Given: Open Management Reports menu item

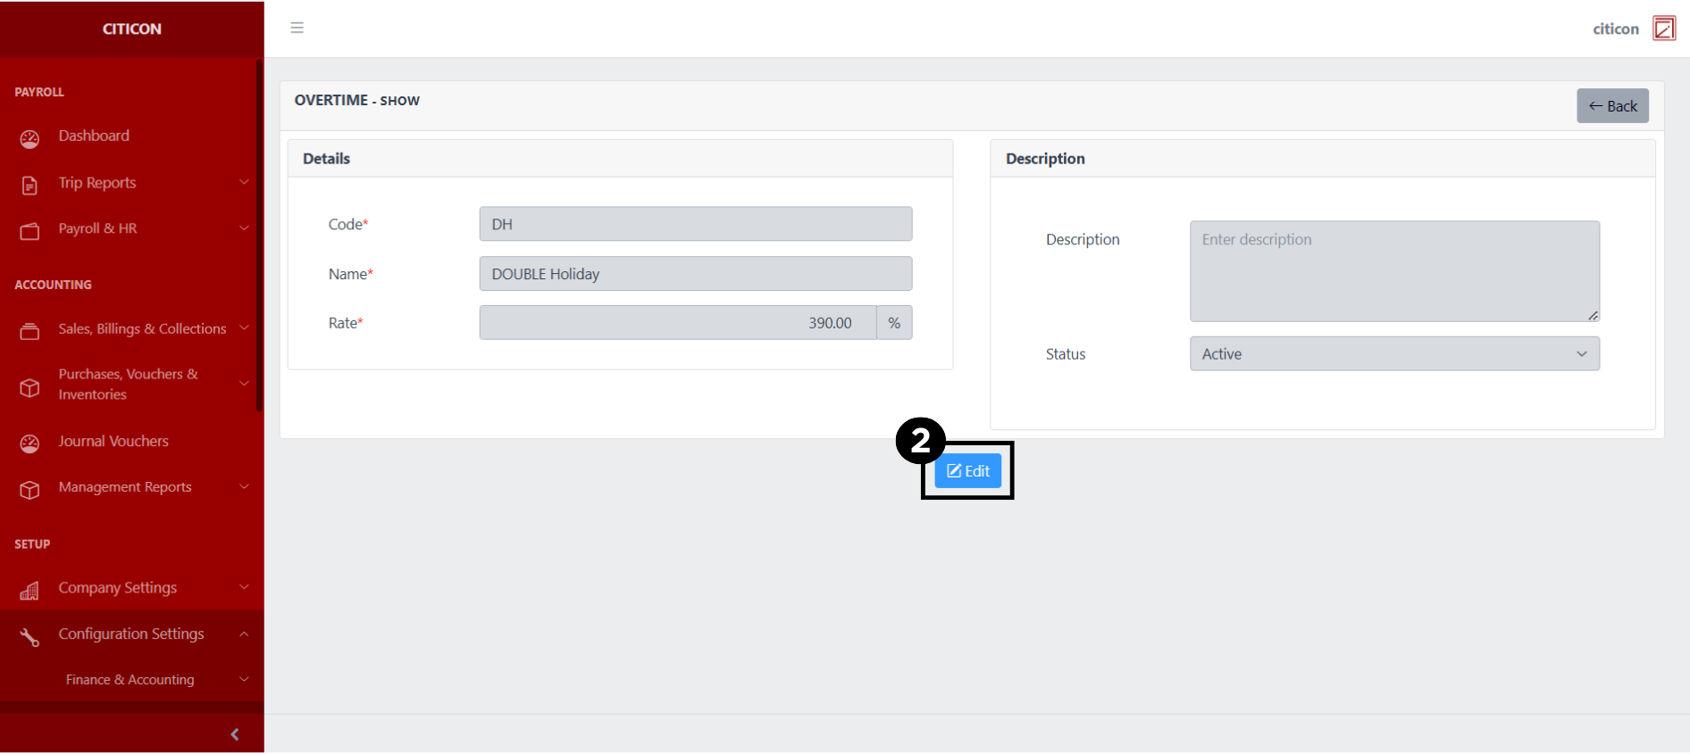Looking at the screenshot, I should pos(125,487).
